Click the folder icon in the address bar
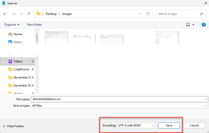209x133 pixels. 38,14
